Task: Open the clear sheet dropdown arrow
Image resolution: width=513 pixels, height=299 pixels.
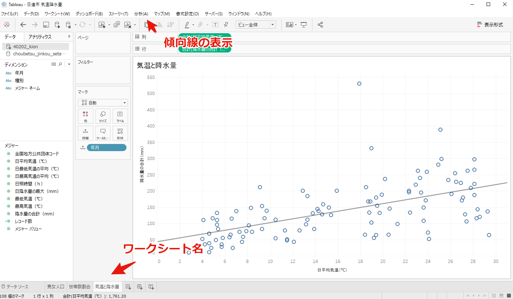Action: pyautogui.click(x=135, y=25)
